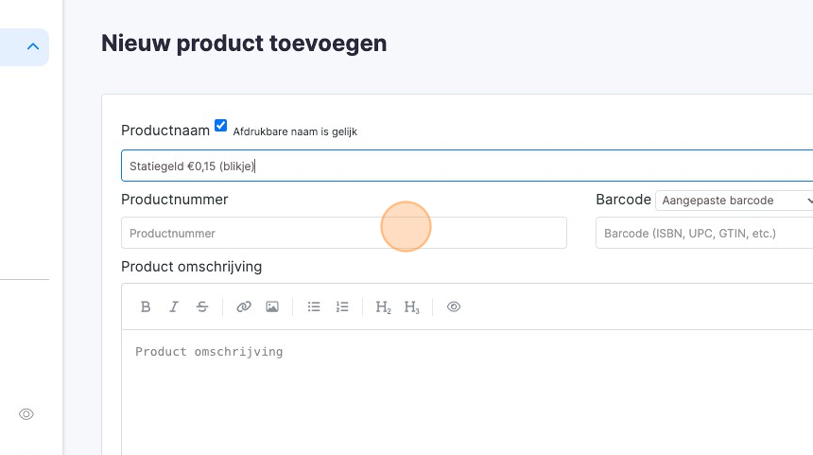Apply H2 heading style
Screen dimensions: 813x455
383,306
